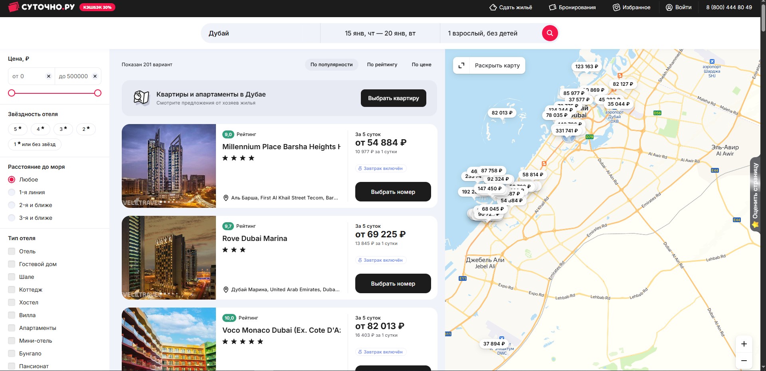The width and height of the screenshot is (766, 371).
Task: Sort results по цене
Action: click(421, 65)
